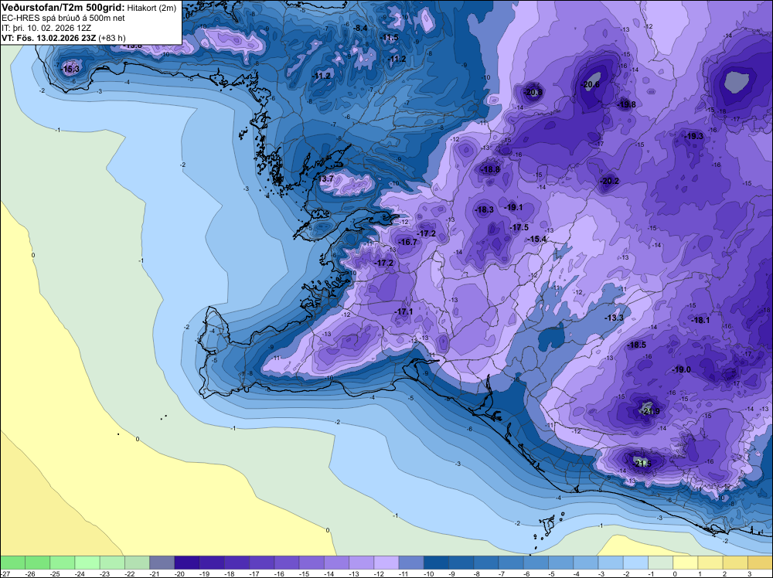The width and height of the screenshot is (773, 578).
Task: Click the -18.5 temperature label
Action: click(636, 345)
